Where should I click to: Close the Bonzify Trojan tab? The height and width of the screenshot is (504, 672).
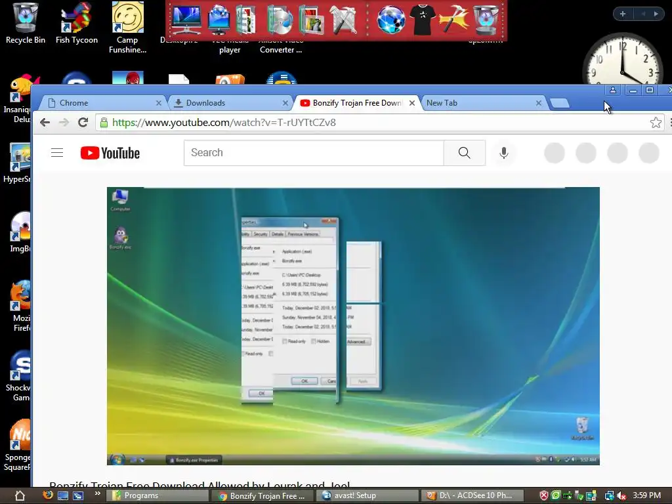click(x=412, y=103)
